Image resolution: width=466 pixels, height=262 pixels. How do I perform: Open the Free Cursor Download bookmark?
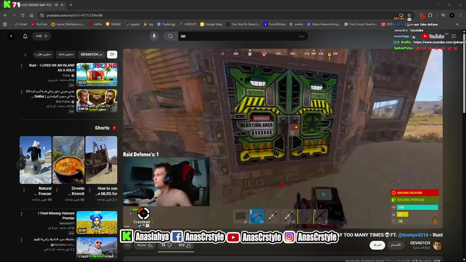click(x=360, y=24)
